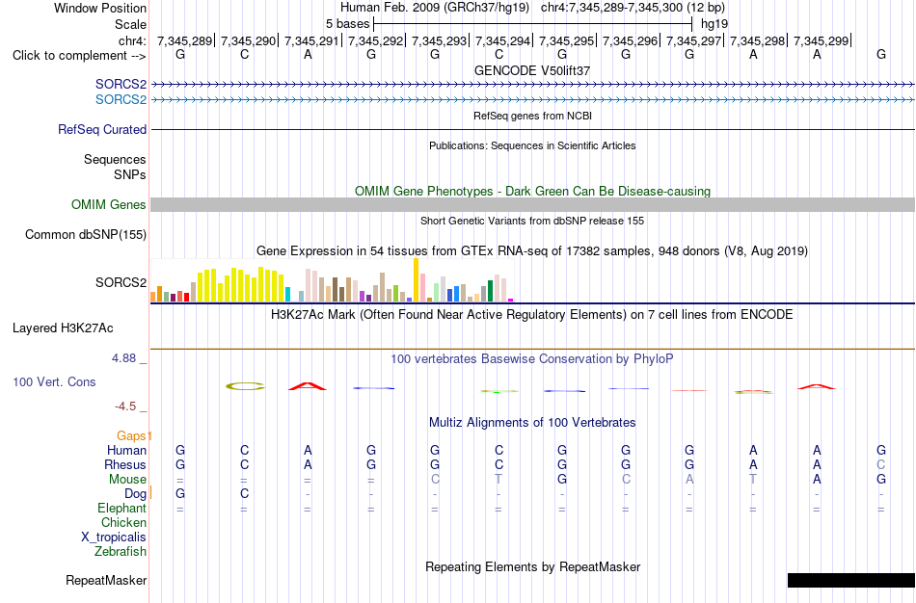Click the OMIM Gene Phenotypes green title
The height and width of the screenshot is (603, 916).
(x=532, y=191)
